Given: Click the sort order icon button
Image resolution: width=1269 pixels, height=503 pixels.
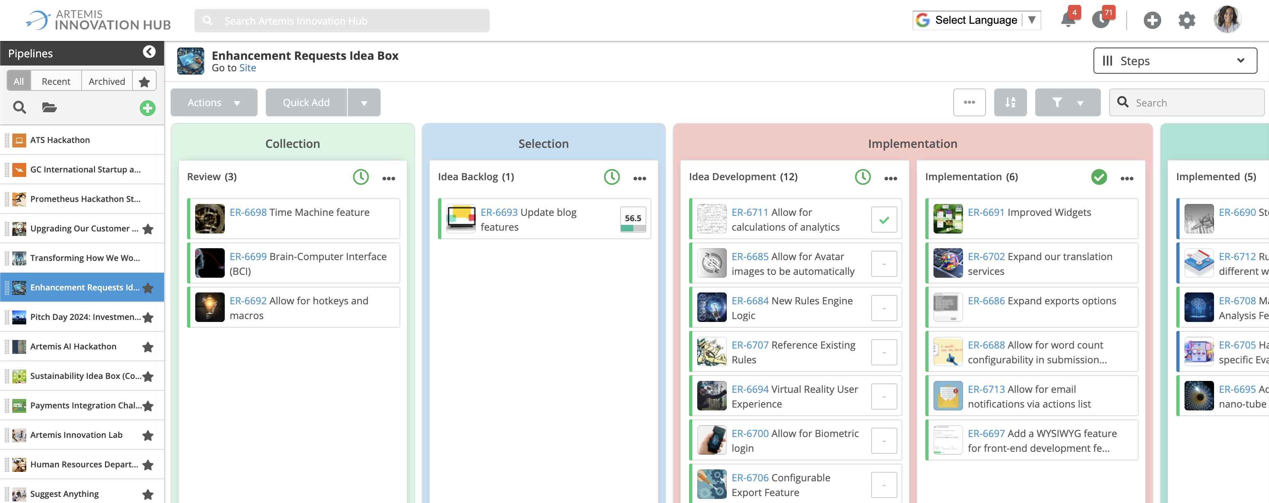Looking at the screenshot, I should point(1010,102).
